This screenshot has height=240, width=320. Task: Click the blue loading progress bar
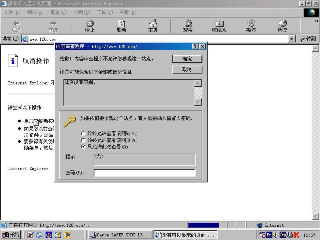[204, 225]
